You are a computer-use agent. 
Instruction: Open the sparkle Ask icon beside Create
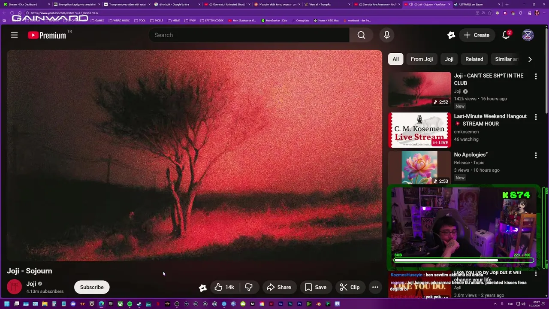tap(451, 35)
